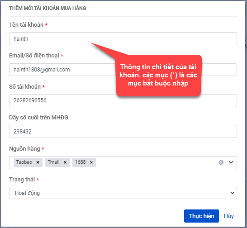The width and height of the screenshot is (247, 228).
Task: Click the Dãy số cuối trên MHĐG field
Action: (123, 131)
